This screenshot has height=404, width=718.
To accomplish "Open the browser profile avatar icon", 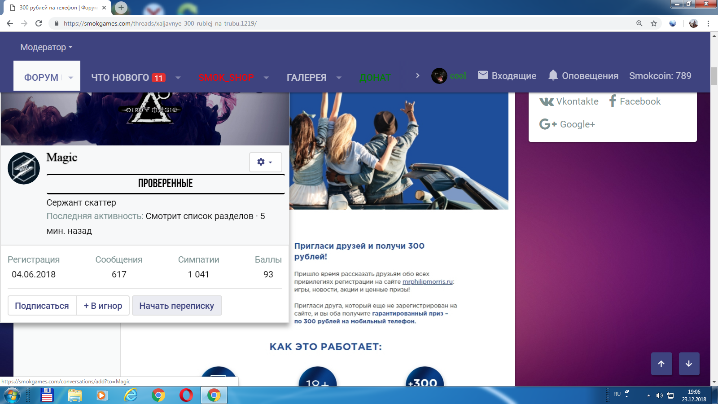I will [694, 23].
